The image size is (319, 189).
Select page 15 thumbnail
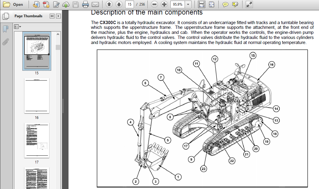[x=37, y=51]
